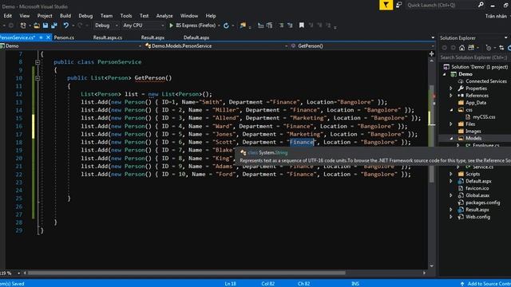This screenshot has height=287, width=511.
Task: Click the Open File folder icon
Action: click(x=37, y=26)
